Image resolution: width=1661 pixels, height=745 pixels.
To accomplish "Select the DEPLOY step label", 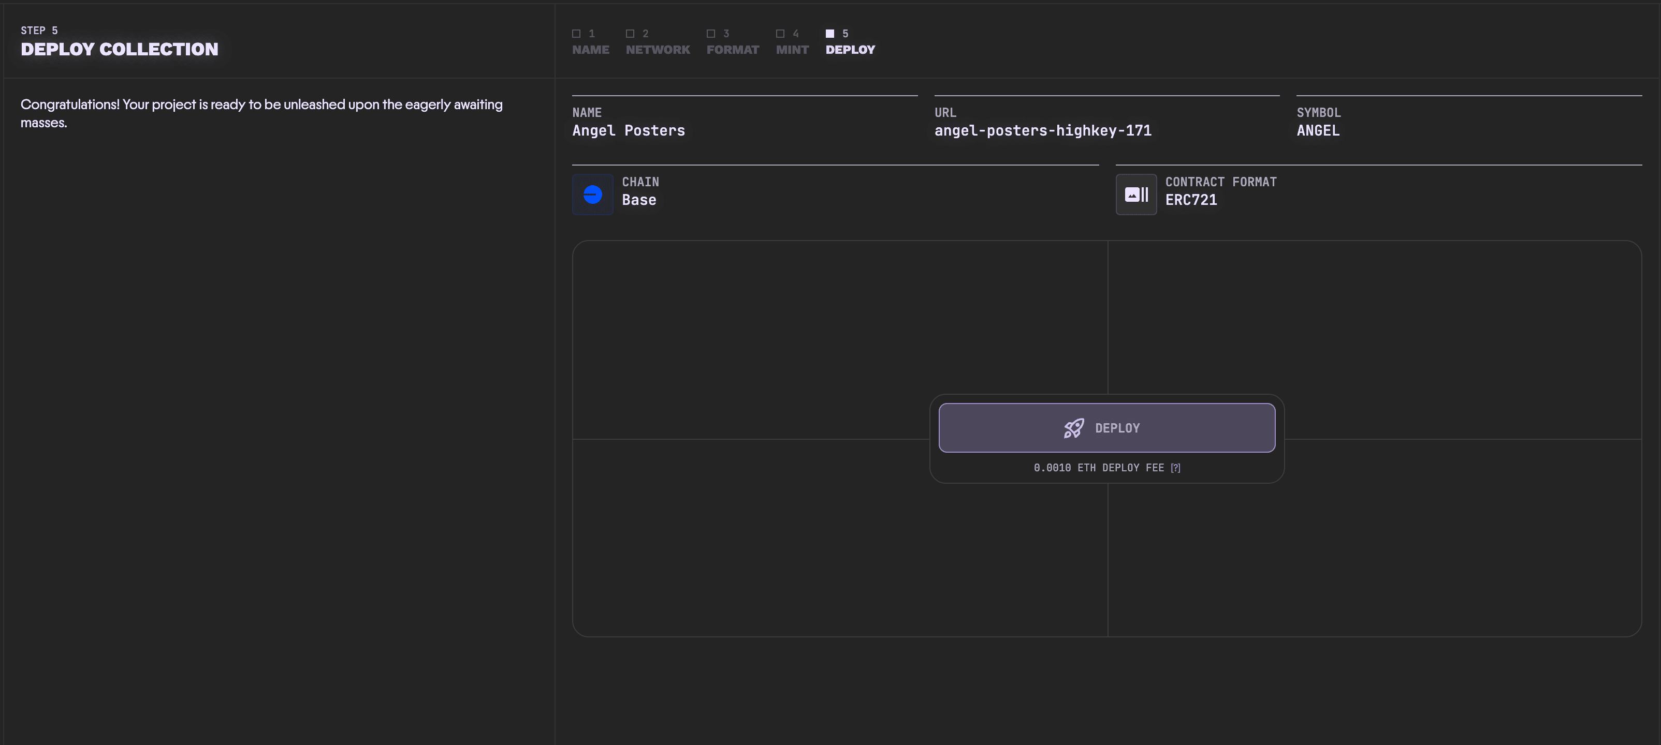I will (851, 49).
